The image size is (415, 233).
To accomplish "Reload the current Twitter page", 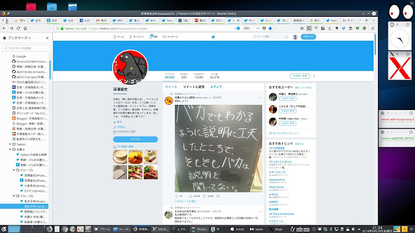I will (x=18, y=28).
